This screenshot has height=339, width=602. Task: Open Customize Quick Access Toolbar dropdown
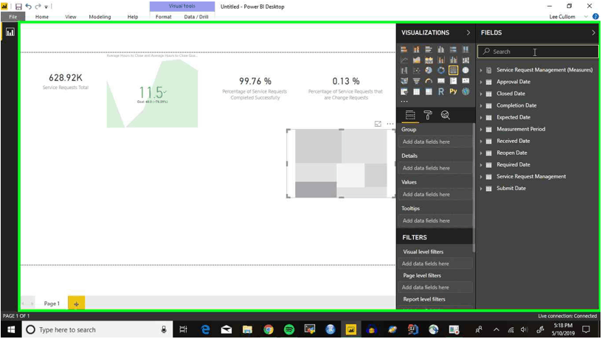pyautogui.click(x=46, y=7)
